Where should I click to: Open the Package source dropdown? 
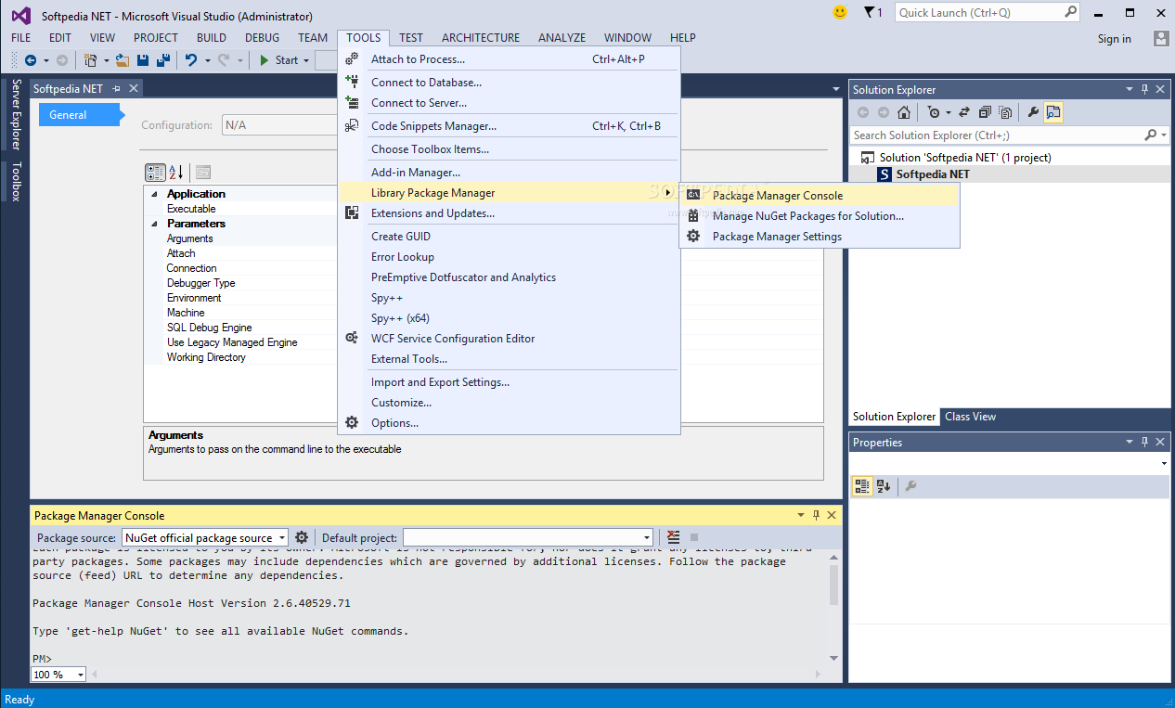[x=282, y=538]
